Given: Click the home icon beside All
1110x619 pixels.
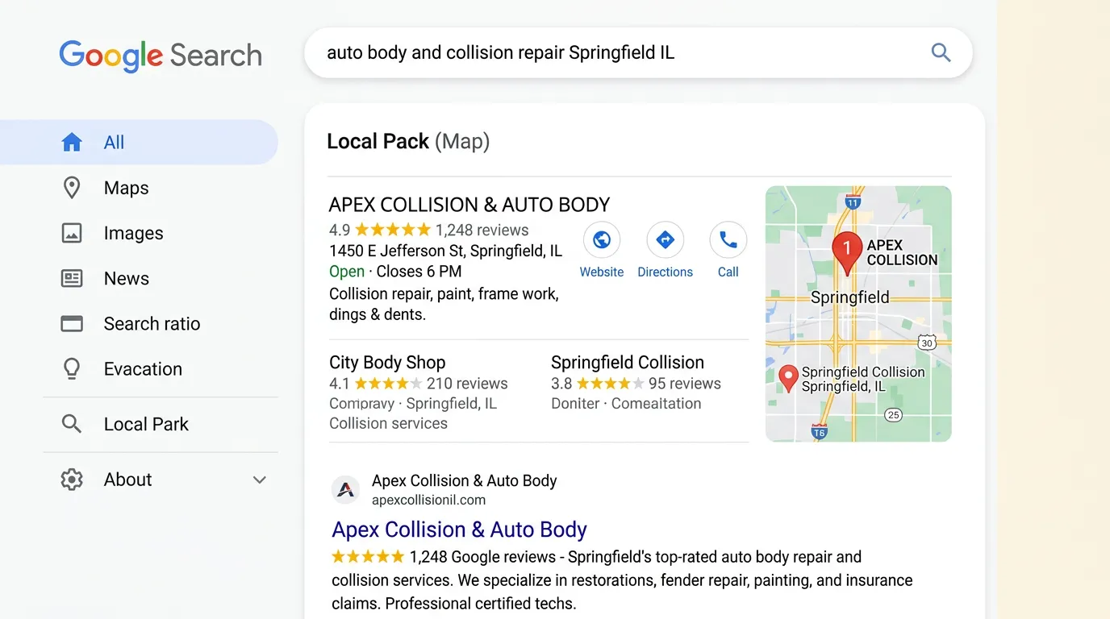Looking at the screenshot, I should coord(72,143).
